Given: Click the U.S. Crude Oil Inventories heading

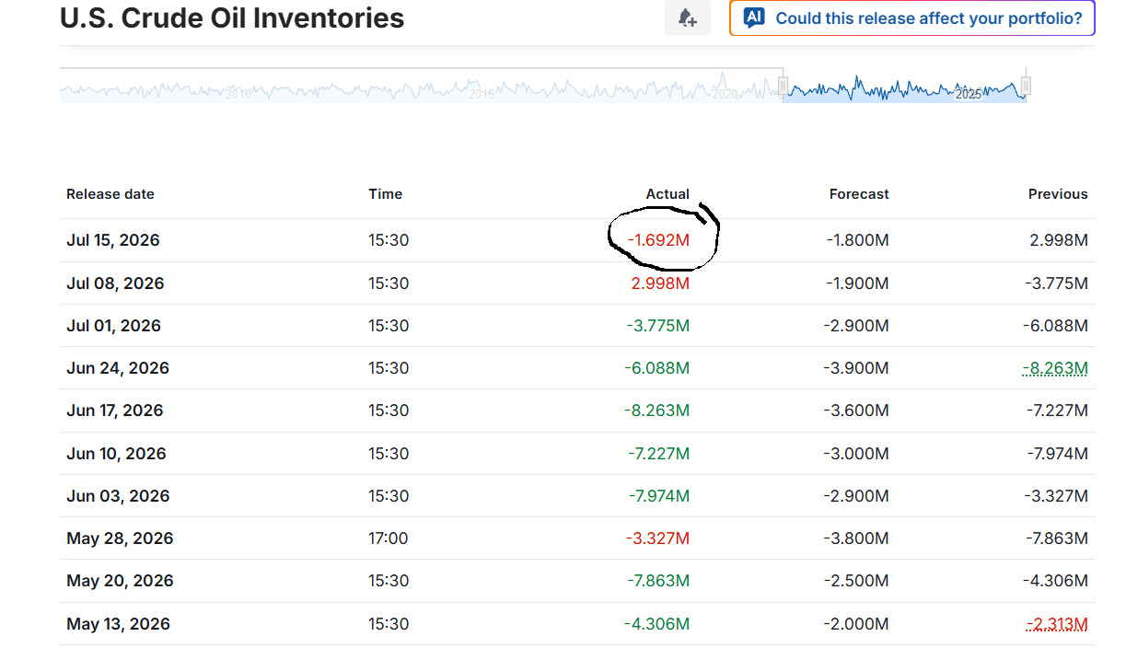Looking at the screenshot, I should (x=232, y=17).
